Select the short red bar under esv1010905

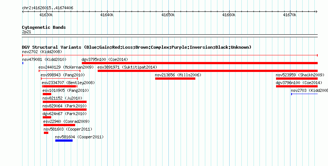point(47,94)
